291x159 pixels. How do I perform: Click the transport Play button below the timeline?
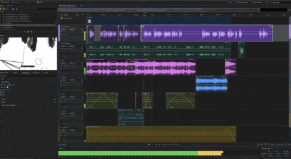tap(152, 144)
